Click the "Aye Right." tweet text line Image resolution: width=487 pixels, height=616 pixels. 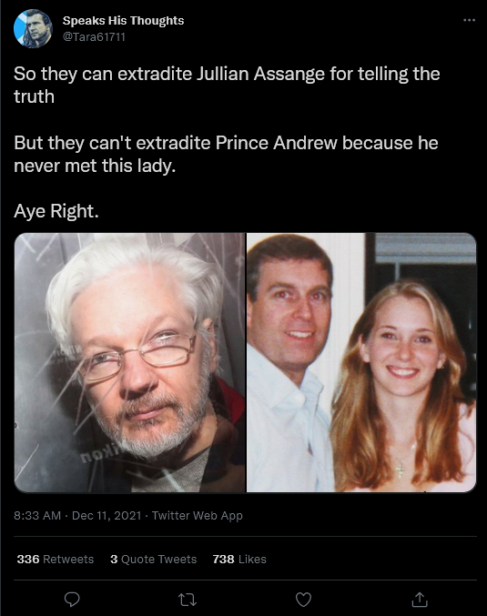(x=56, y=211)
